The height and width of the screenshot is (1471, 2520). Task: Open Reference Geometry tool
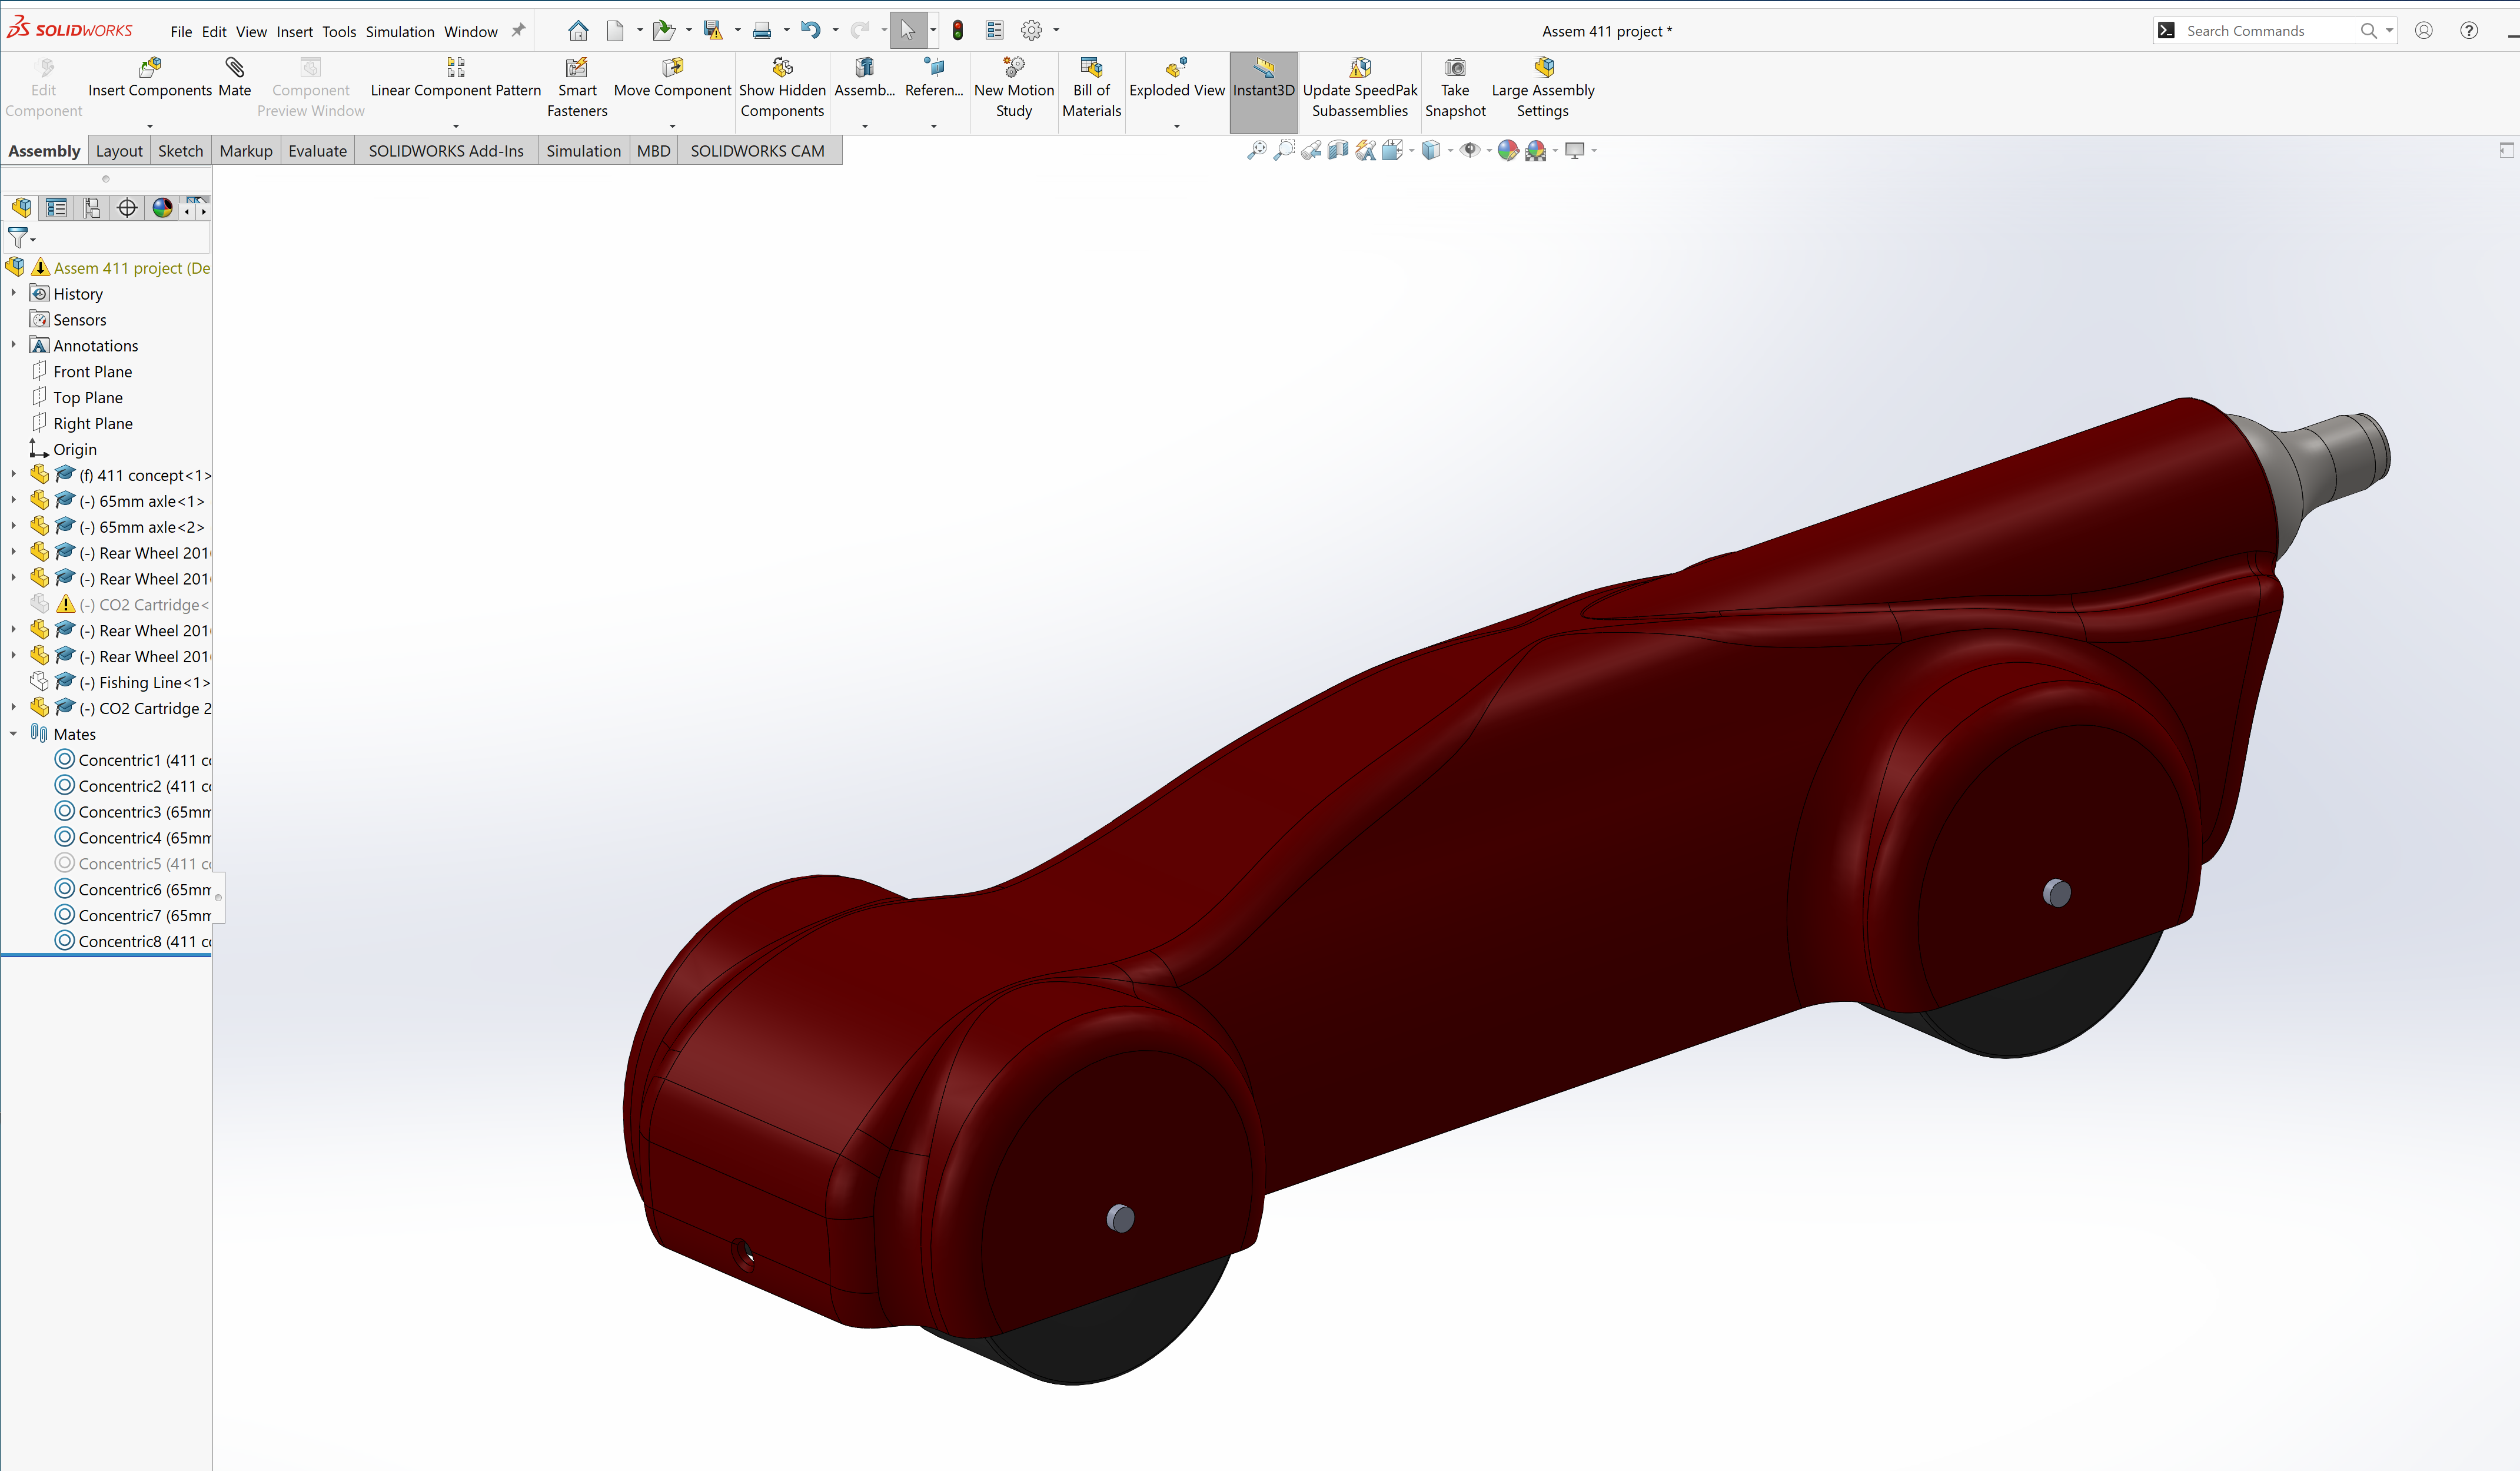click(x=934, y=78)
